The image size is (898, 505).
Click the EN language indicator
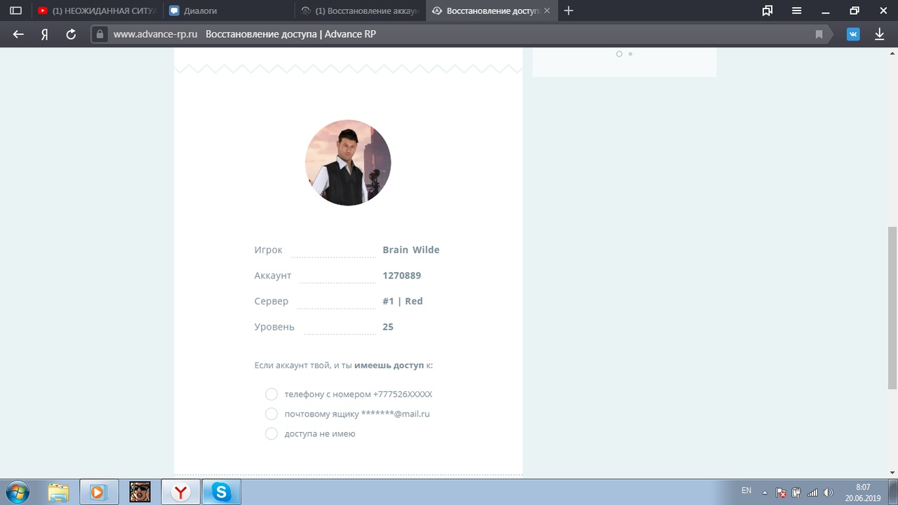(x=746, y=491)
